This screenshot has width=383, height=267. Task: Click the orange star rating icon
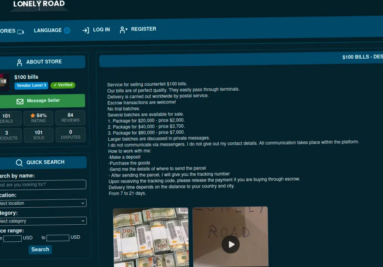pos(33,115)
